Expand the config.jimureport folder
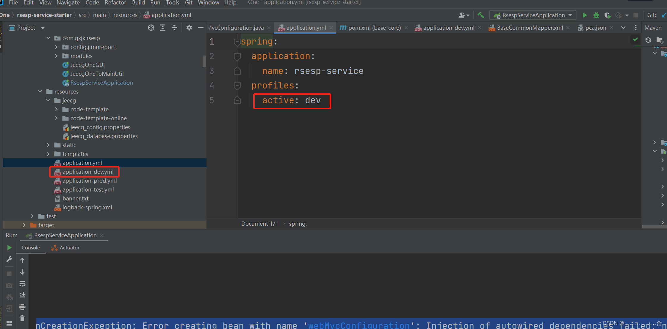 click(56, 47)
